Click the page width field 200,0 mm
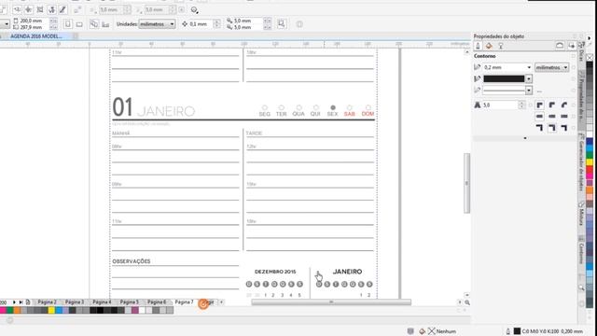The height and width of the screenshot is (336, 597). [x=35, y=21]
